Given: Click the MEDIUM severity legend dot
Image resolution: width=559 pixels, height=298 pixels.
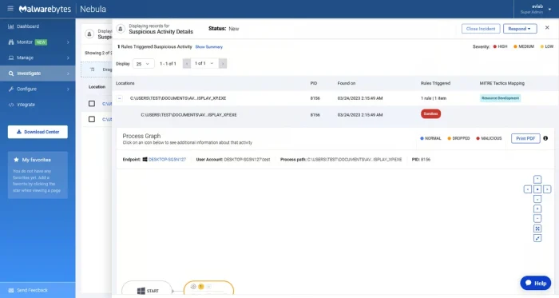Looking at the screenshot, I should click(x=515, y=46).
